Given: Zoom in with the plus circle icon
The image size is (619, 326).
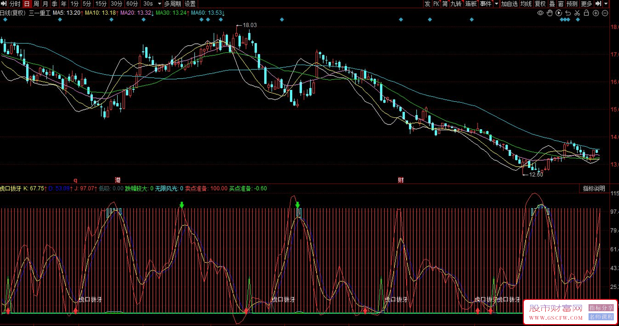Looking at the screenshot, I should (596, 13).
